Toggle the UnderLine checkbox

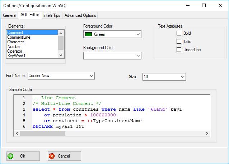(x=179, y=50)
